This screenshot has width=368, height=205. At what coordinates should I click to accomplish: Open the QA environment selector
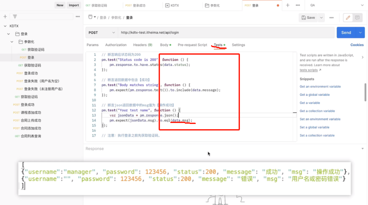coord(337,5)
